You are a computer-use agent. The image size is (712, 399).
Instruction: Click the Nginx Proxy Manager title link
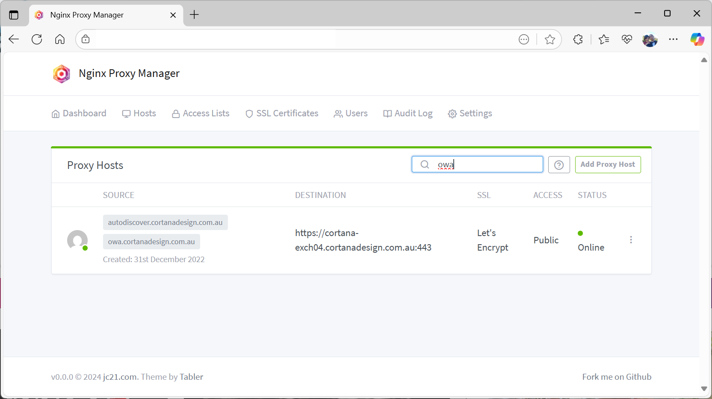129,74
